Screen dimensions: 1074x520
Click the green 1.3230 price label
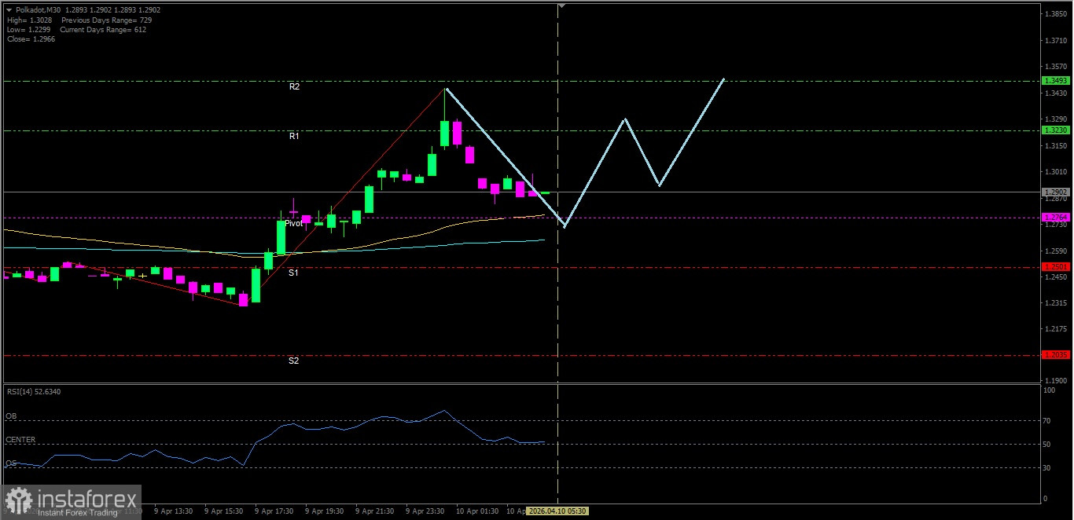(1056, 130)
